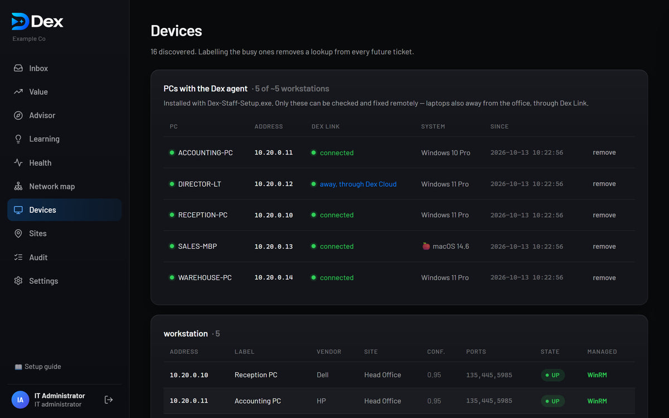
Task: Click the Settings gear icon
Action: pos(18,281)
